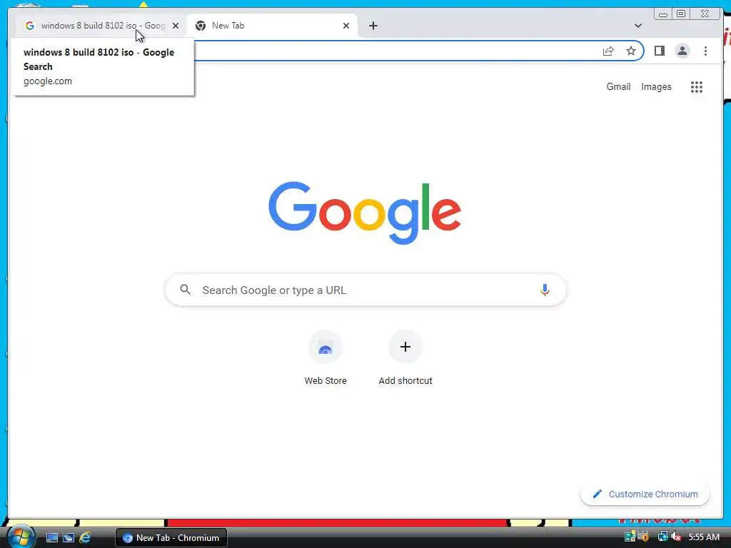
Task: Click the muted volume tray icon
Action: [676, 537]
